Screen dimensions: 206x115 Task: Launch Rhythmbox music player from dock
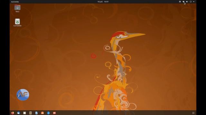tap(31, 113)
